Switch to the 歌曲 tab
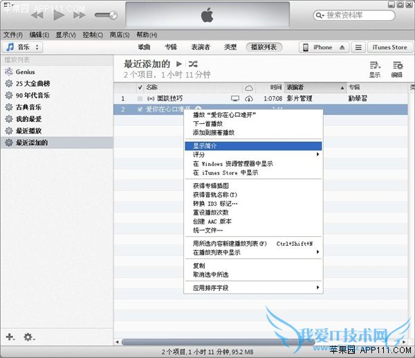 coord(145,47)
